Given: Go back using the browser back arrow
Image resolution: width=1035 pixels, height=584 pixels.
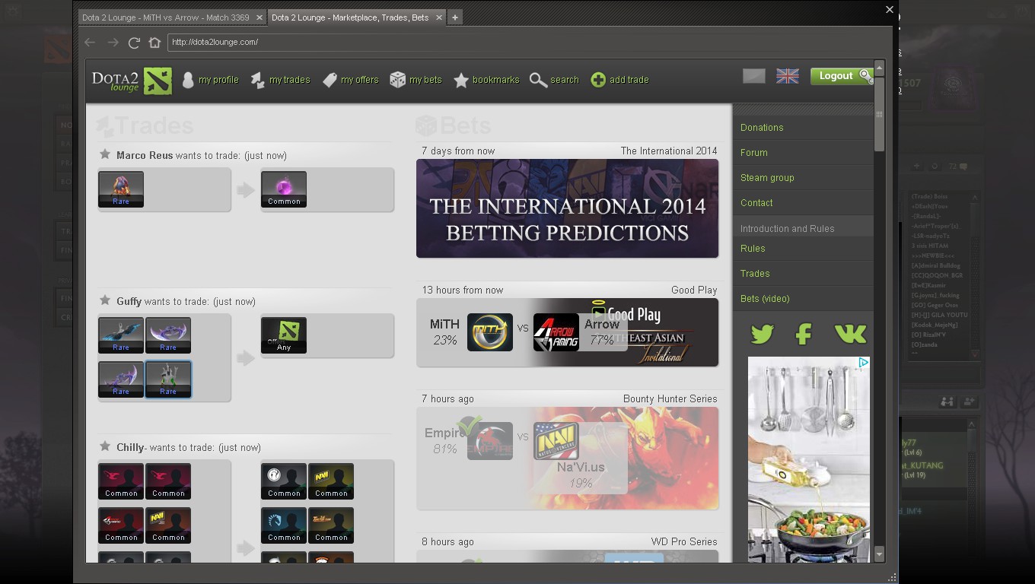Looking at the screenshot, I should tap(90, 43).
